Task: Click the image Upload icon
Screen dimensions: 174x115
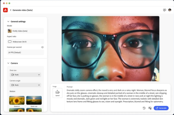Action: coord(57,93)
